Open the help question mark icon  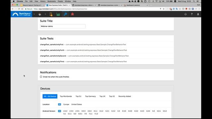coord(192,14)
